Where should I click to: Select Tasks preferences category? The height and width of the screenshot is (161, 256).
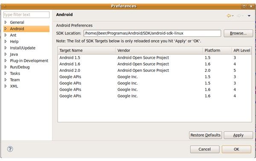point(15,73)
